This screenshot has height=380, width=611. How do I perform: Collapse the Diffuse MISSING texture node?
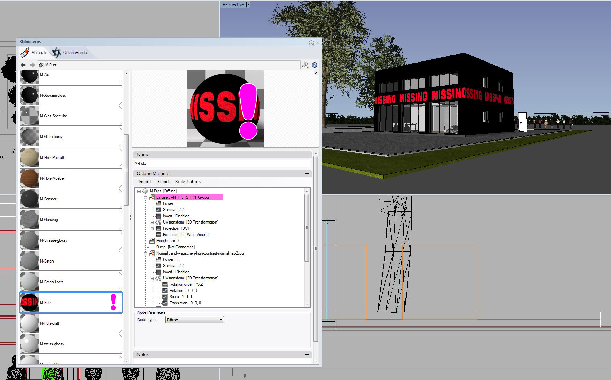click(x=146, y=198)
